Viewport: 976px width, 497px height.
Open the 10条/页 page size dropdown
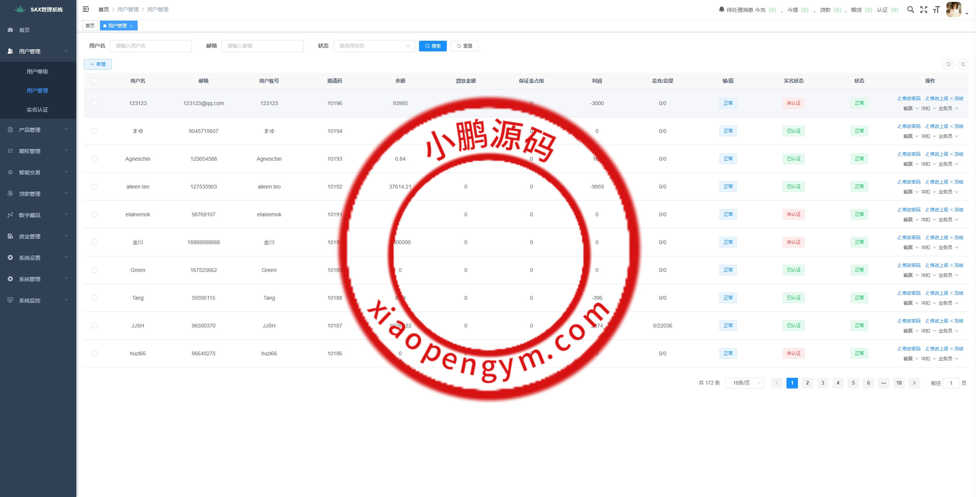tap(744, 383)
